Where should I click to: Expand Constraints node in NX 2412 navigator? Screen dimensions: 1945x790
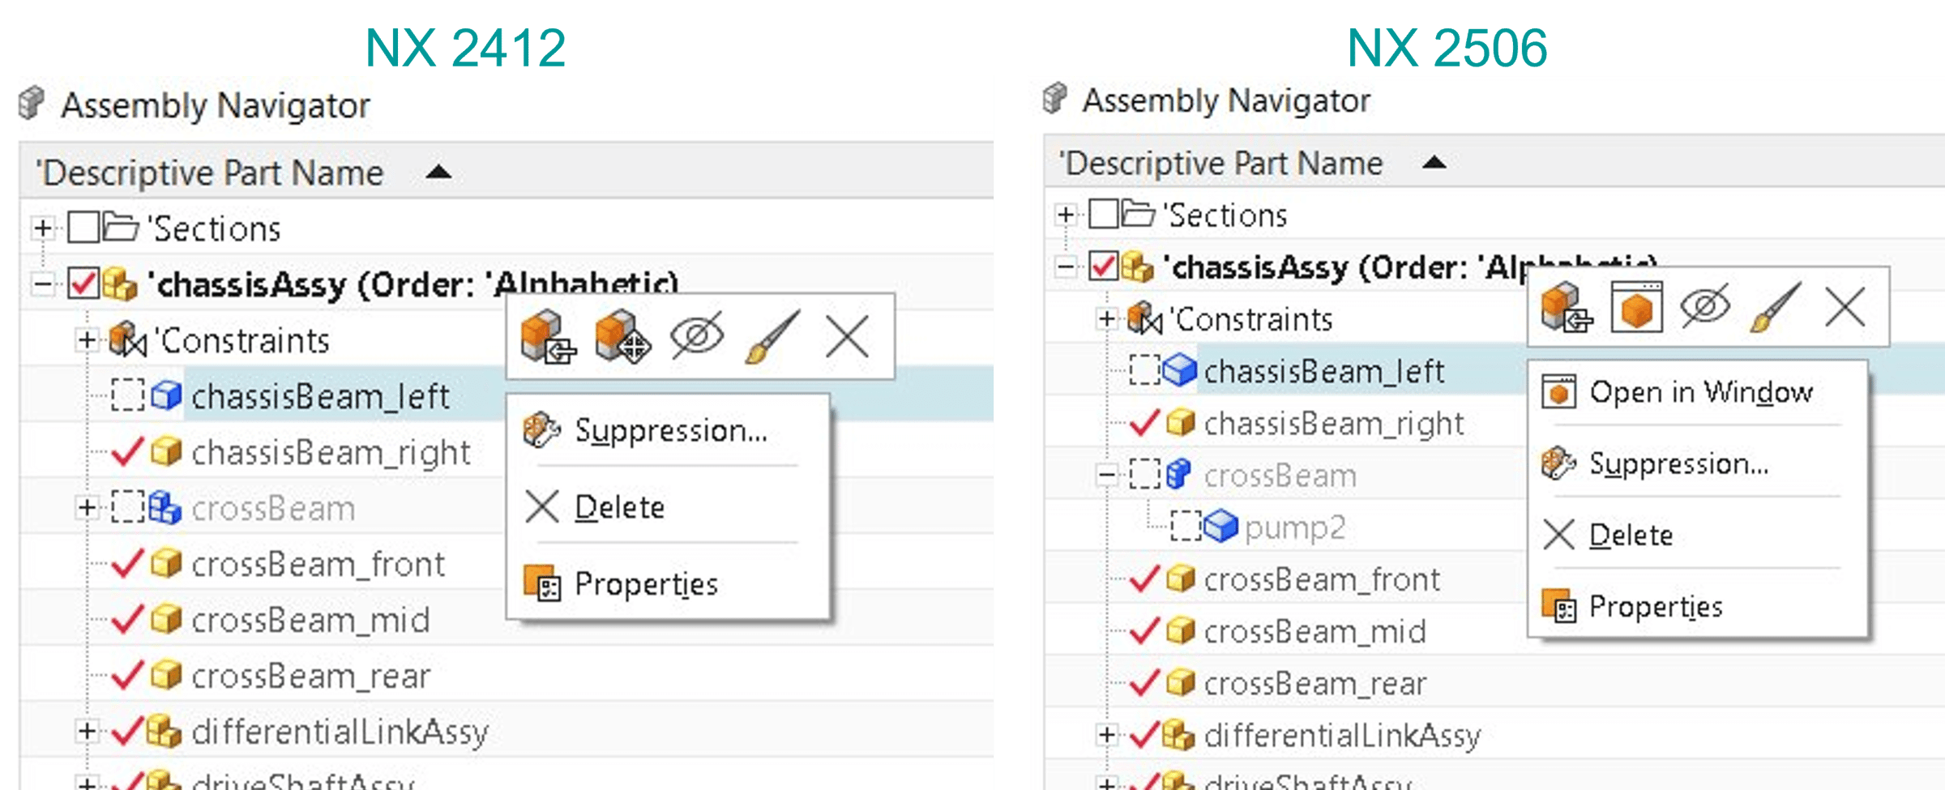tap(87, 339)
